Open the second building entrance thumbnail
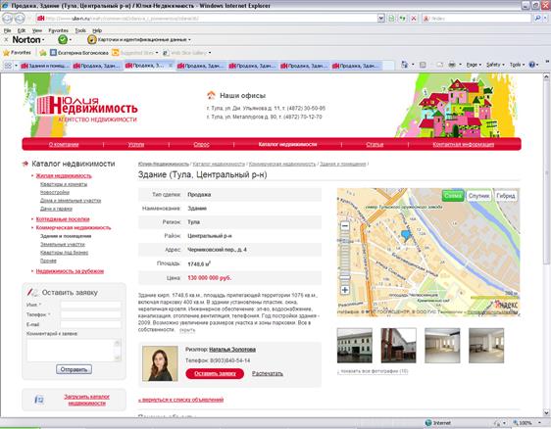Viewport: 551px width, 429px height. click(398, 346)
